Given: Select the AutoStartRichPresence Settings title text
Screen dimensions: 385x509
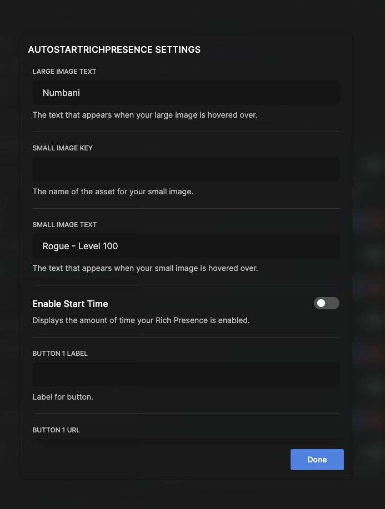Looking at the screenshot, I should (x=114, y=49).
